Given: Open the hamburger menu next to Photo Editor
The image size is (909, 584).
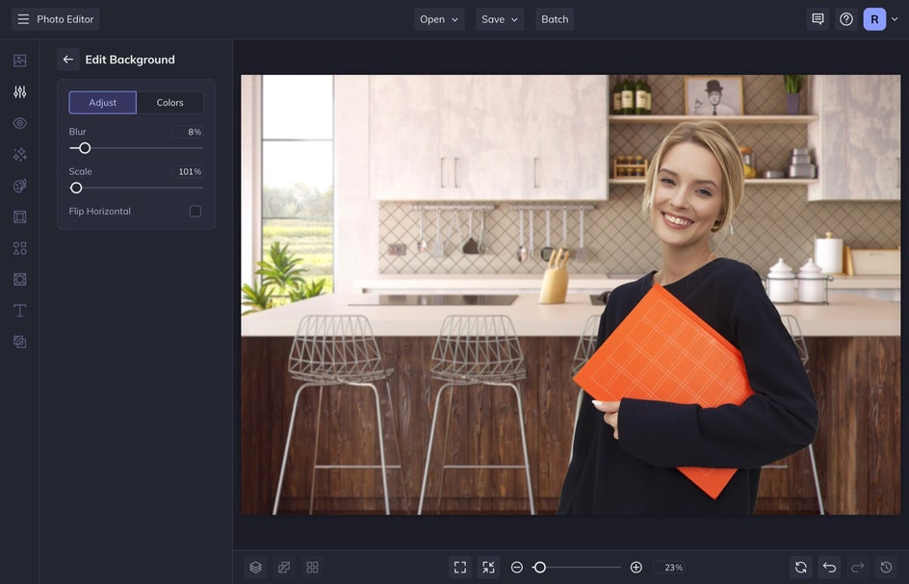Looking at the screenshot, I should 23,19.
